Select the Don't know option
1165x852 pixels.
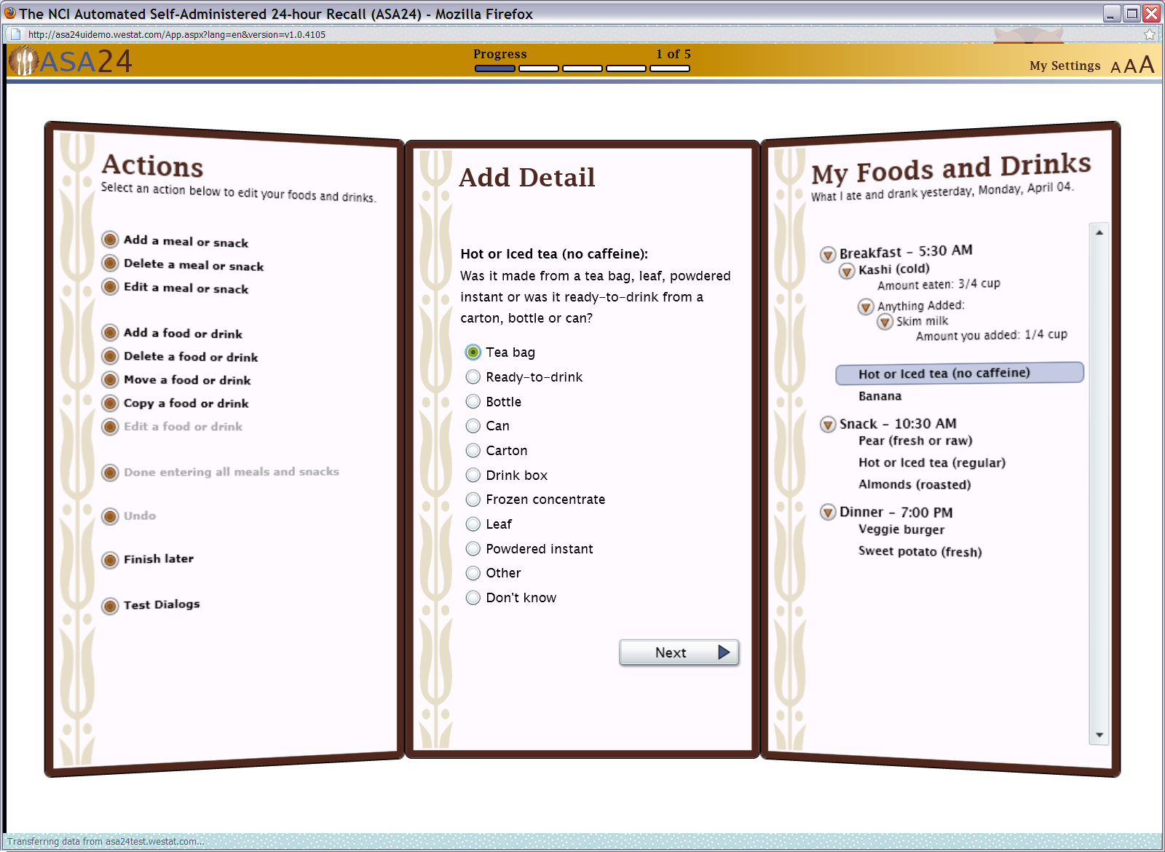pyautogui.click(x=473, y=598)
